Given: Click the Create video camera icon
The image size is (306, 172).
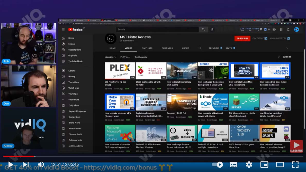Looking at the screenshot, I should point(274,30).
